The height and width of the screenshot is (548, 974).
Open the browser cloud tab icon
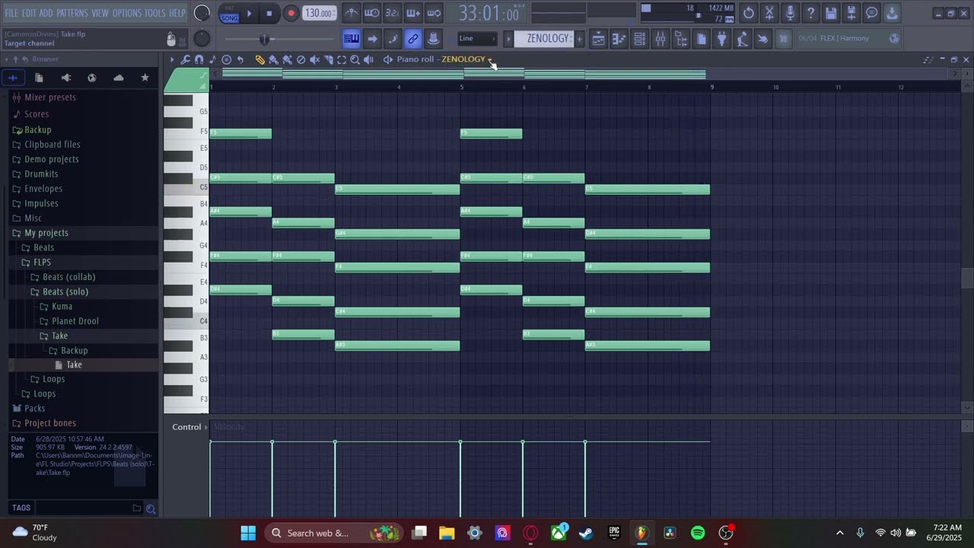[x=119, y=78]
